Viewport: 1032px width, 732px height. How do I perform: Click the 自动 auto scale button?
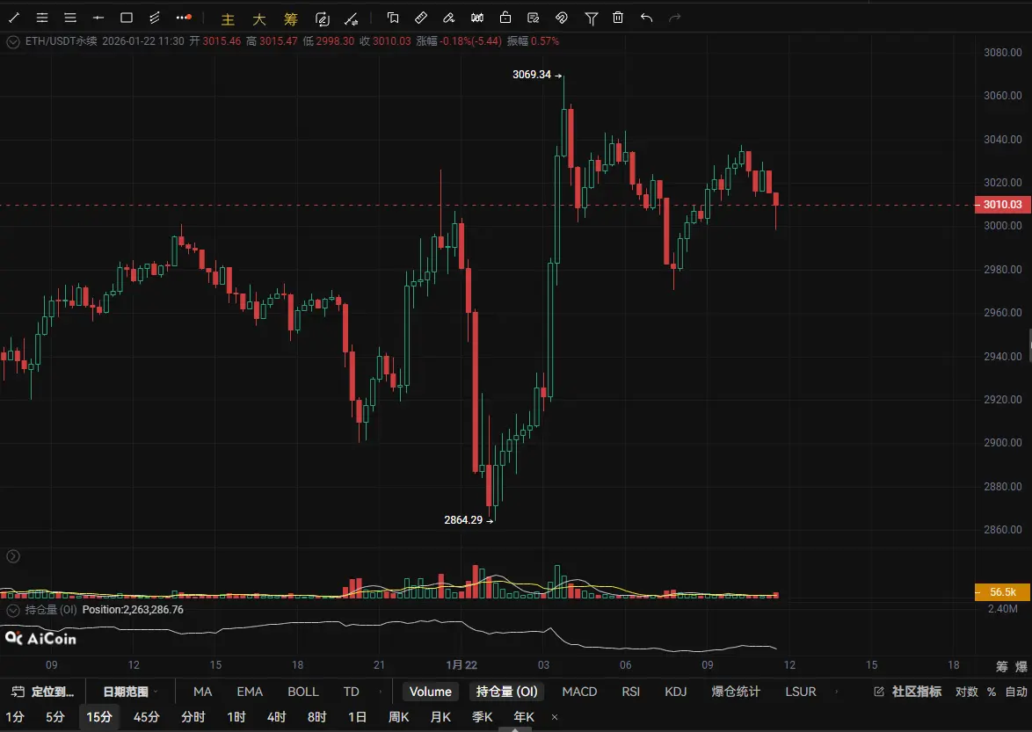coord(1016,692)
